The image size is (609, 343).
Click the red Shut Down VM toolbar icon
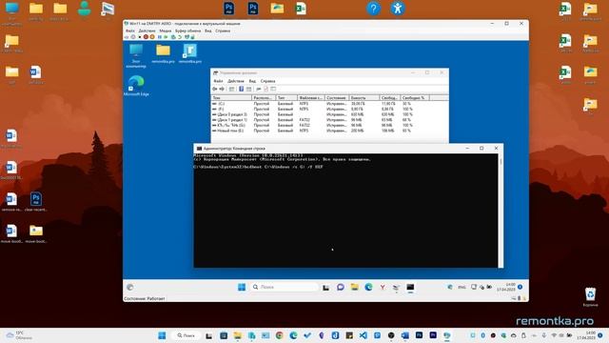point(146,37)
